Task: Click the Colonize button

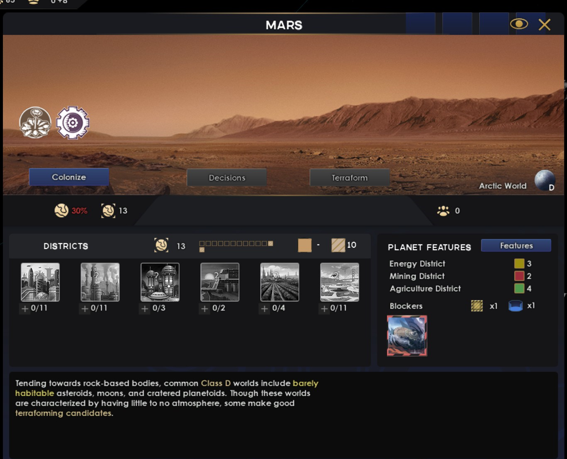Action: [x=69, y=177]
